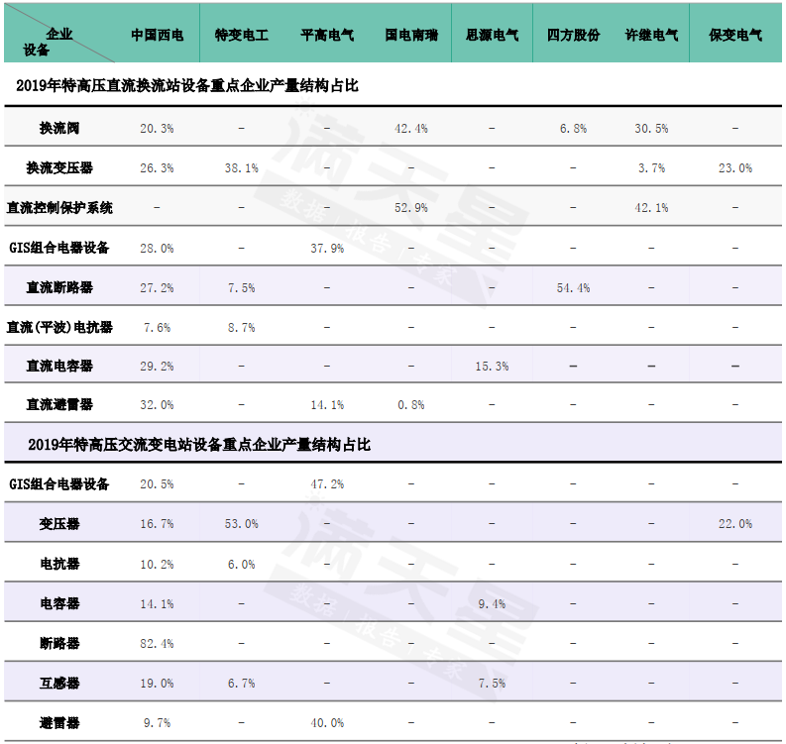Viewport: 786px width, 744px height.
Task: Select the 直流避雷器 row label
Action: tap(59, 404)
